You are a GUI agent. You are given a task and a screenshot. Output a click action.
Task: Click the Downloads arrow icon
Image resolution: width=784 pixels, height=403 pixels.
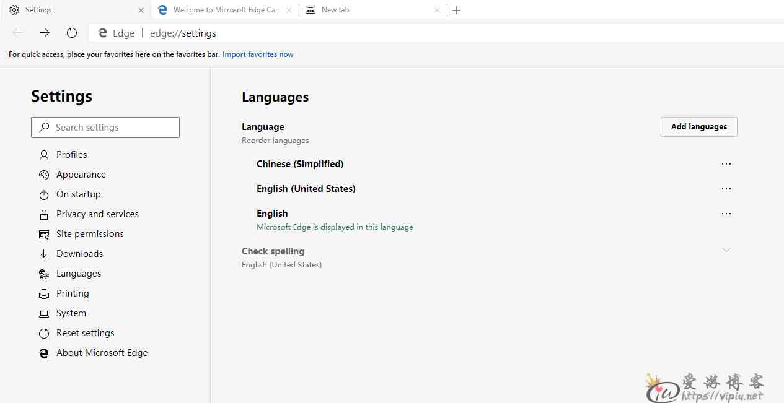(44, 254)
